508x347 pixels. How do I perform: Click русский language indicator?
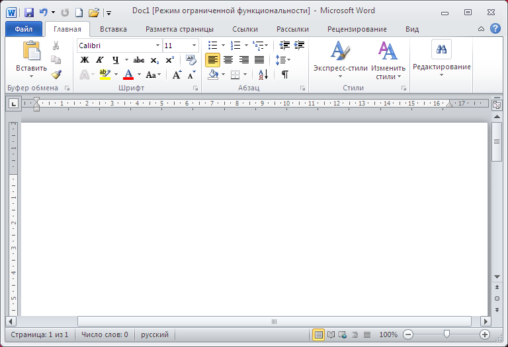click(x=155, y=334)
